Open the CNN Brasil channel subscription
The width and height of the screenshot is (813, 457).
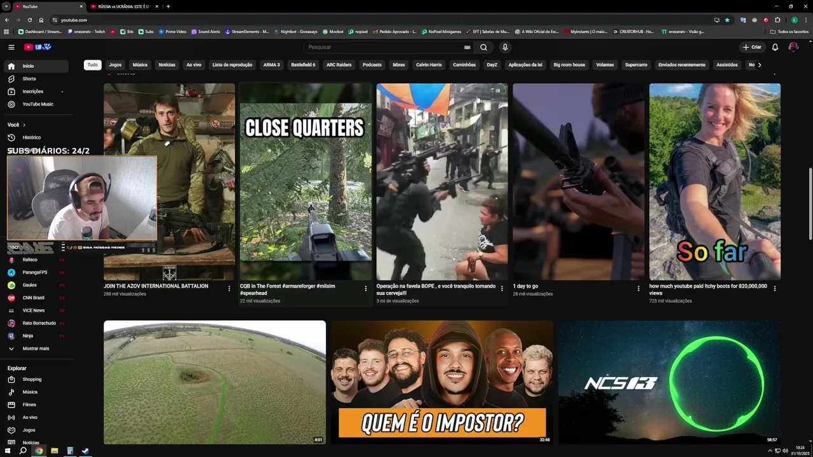click(x=36, y=298)
